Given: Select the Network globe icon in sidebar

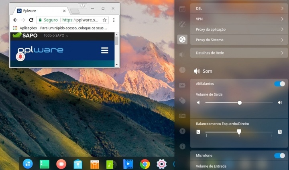Looking at the screenshot, I should point(182,39).
